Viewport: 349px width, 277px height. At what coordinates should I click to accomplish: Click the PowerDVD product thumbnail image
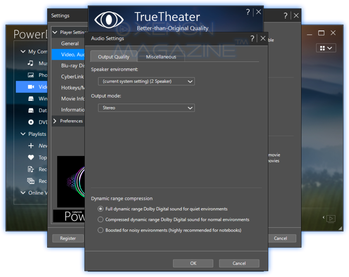[71, 182]
